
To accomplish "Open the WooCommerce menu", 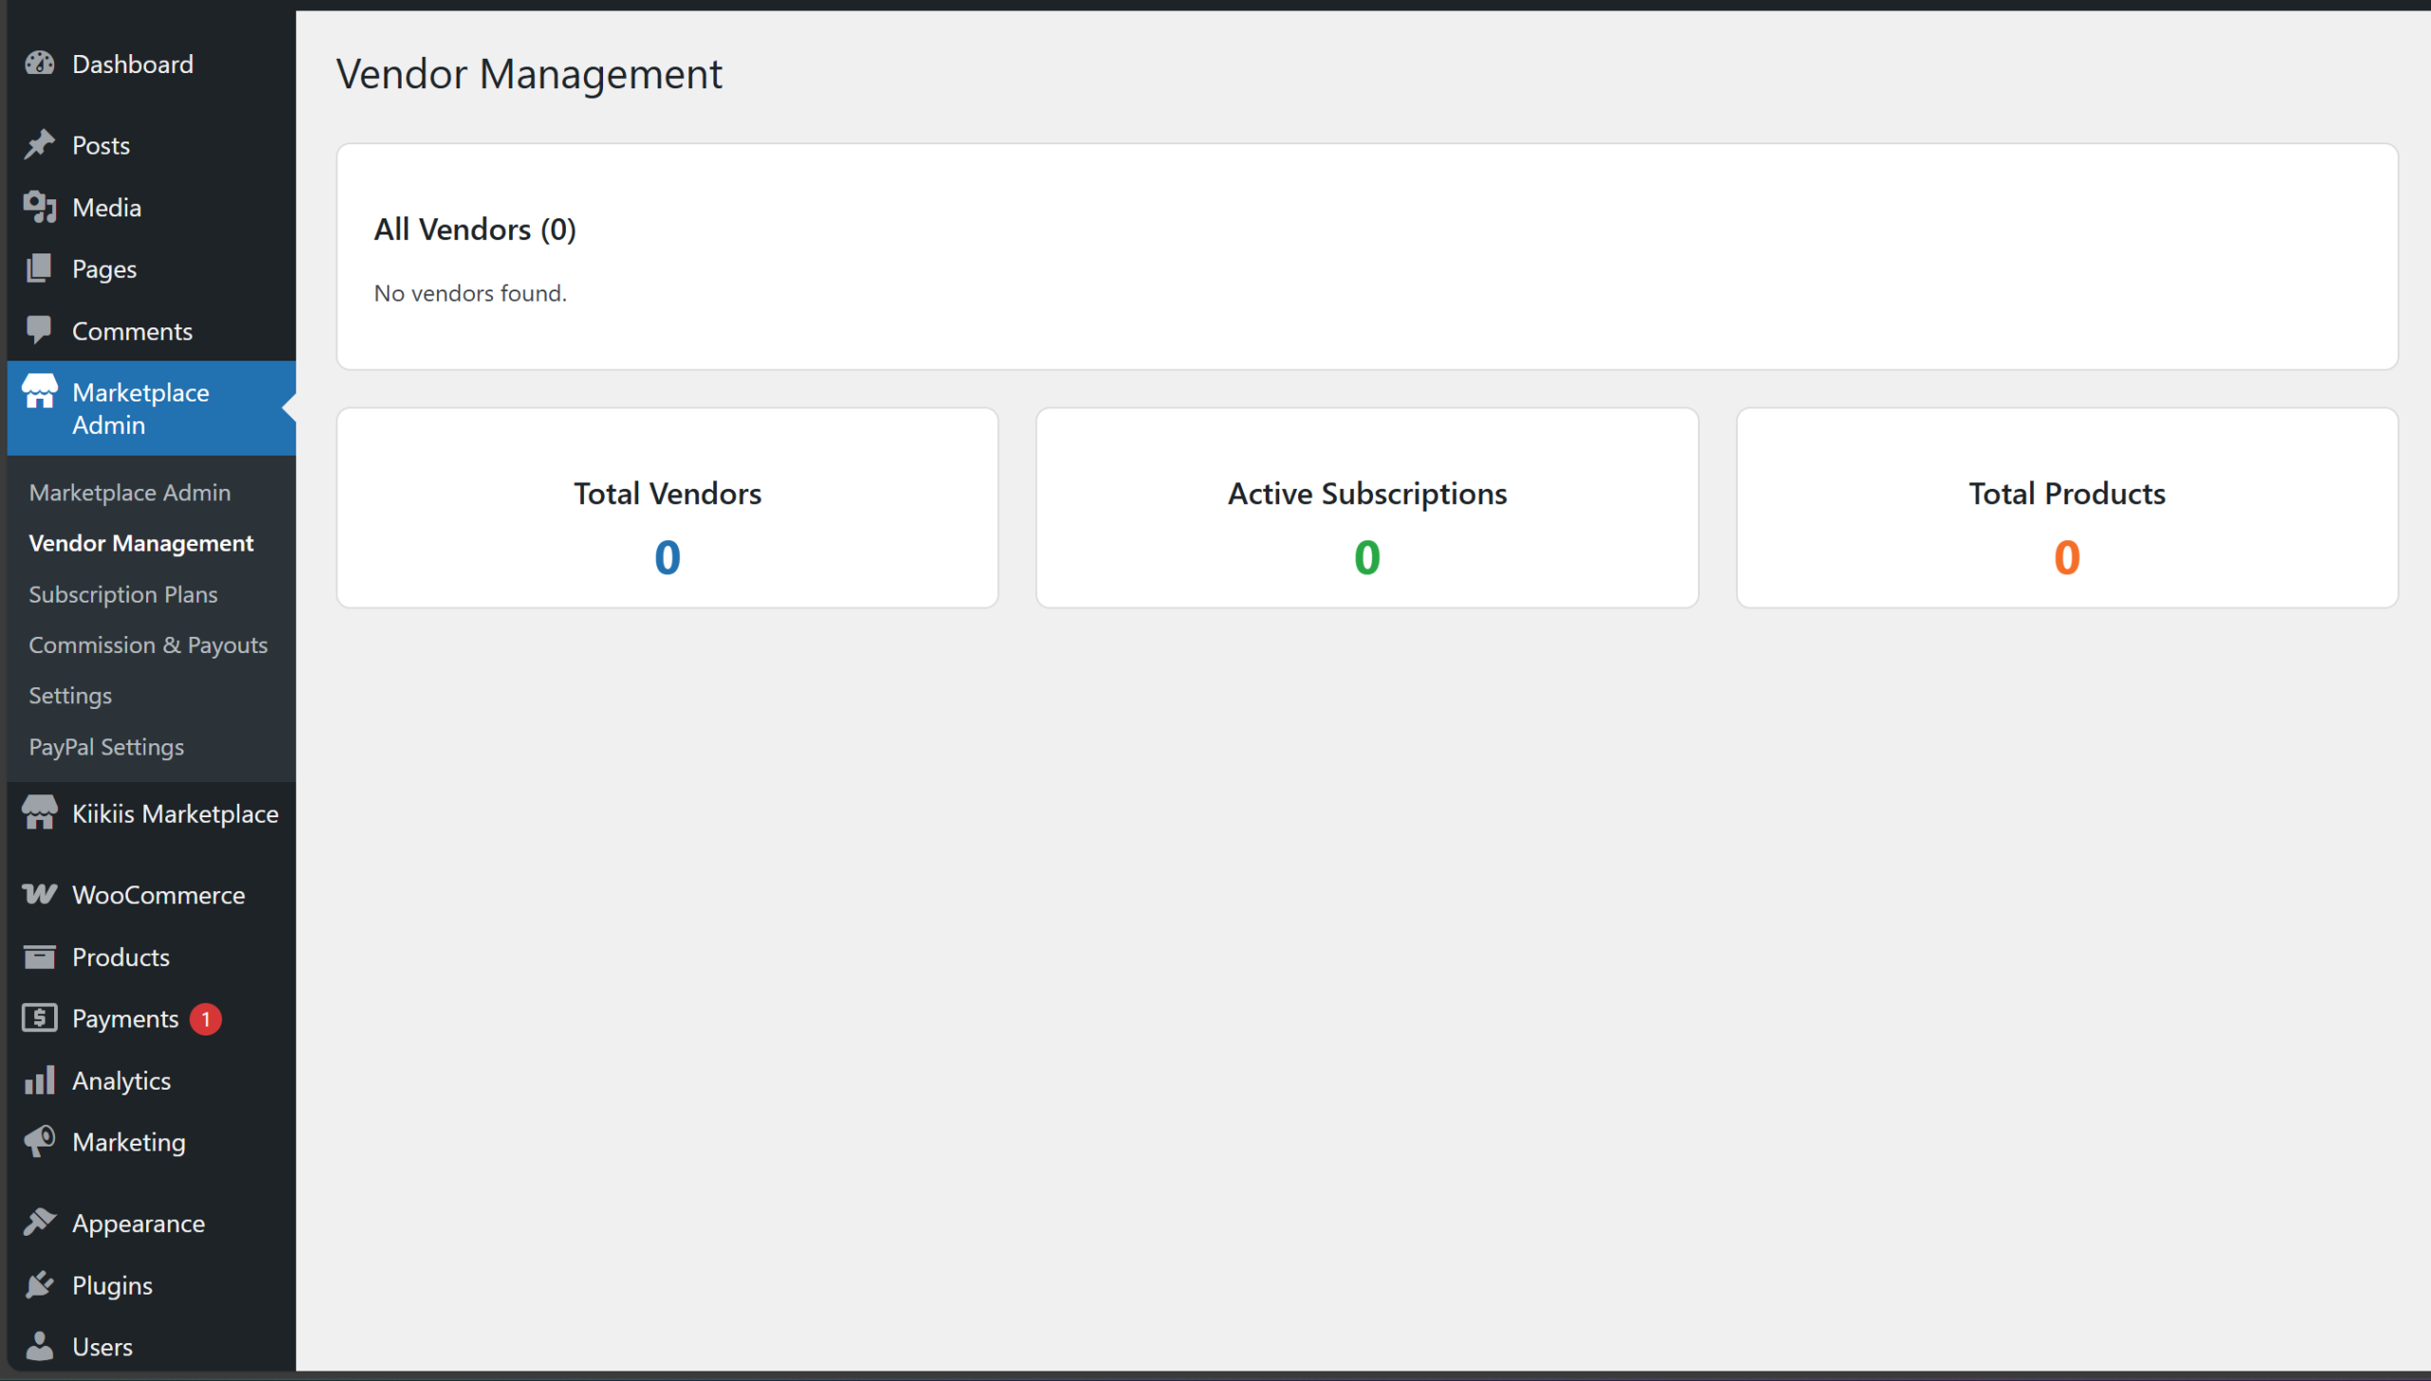I will (x=152, y=894).
